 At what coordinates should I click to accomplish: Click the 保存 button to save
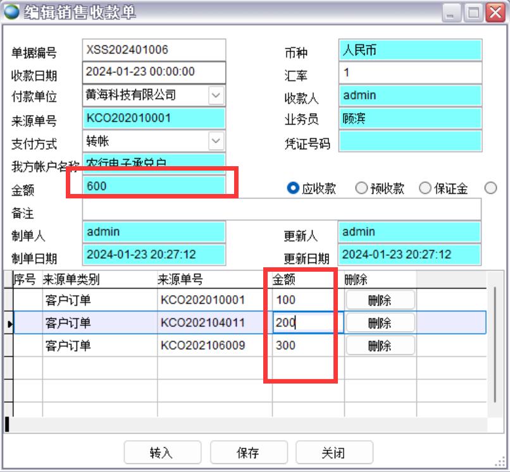(x=248, y=453)
